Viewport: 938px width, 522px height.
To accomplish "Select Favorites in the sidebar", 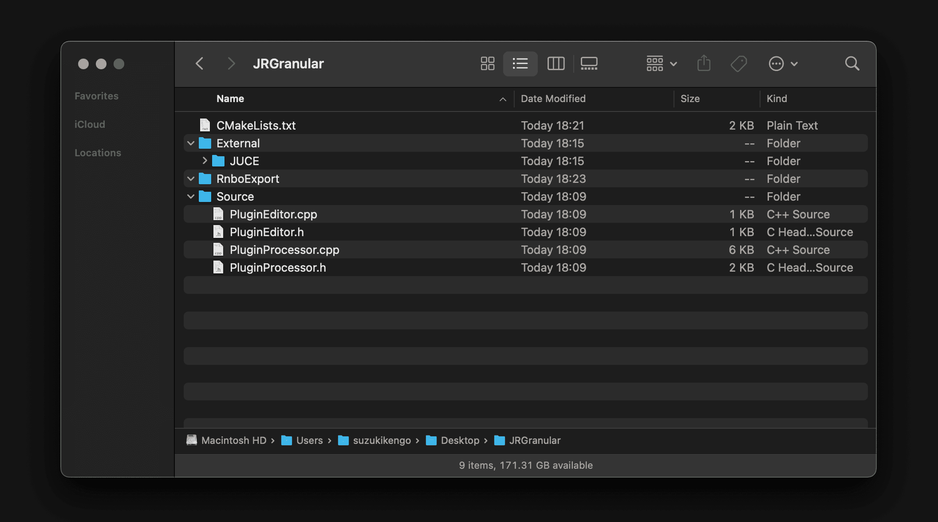I will tap(96, 95).
